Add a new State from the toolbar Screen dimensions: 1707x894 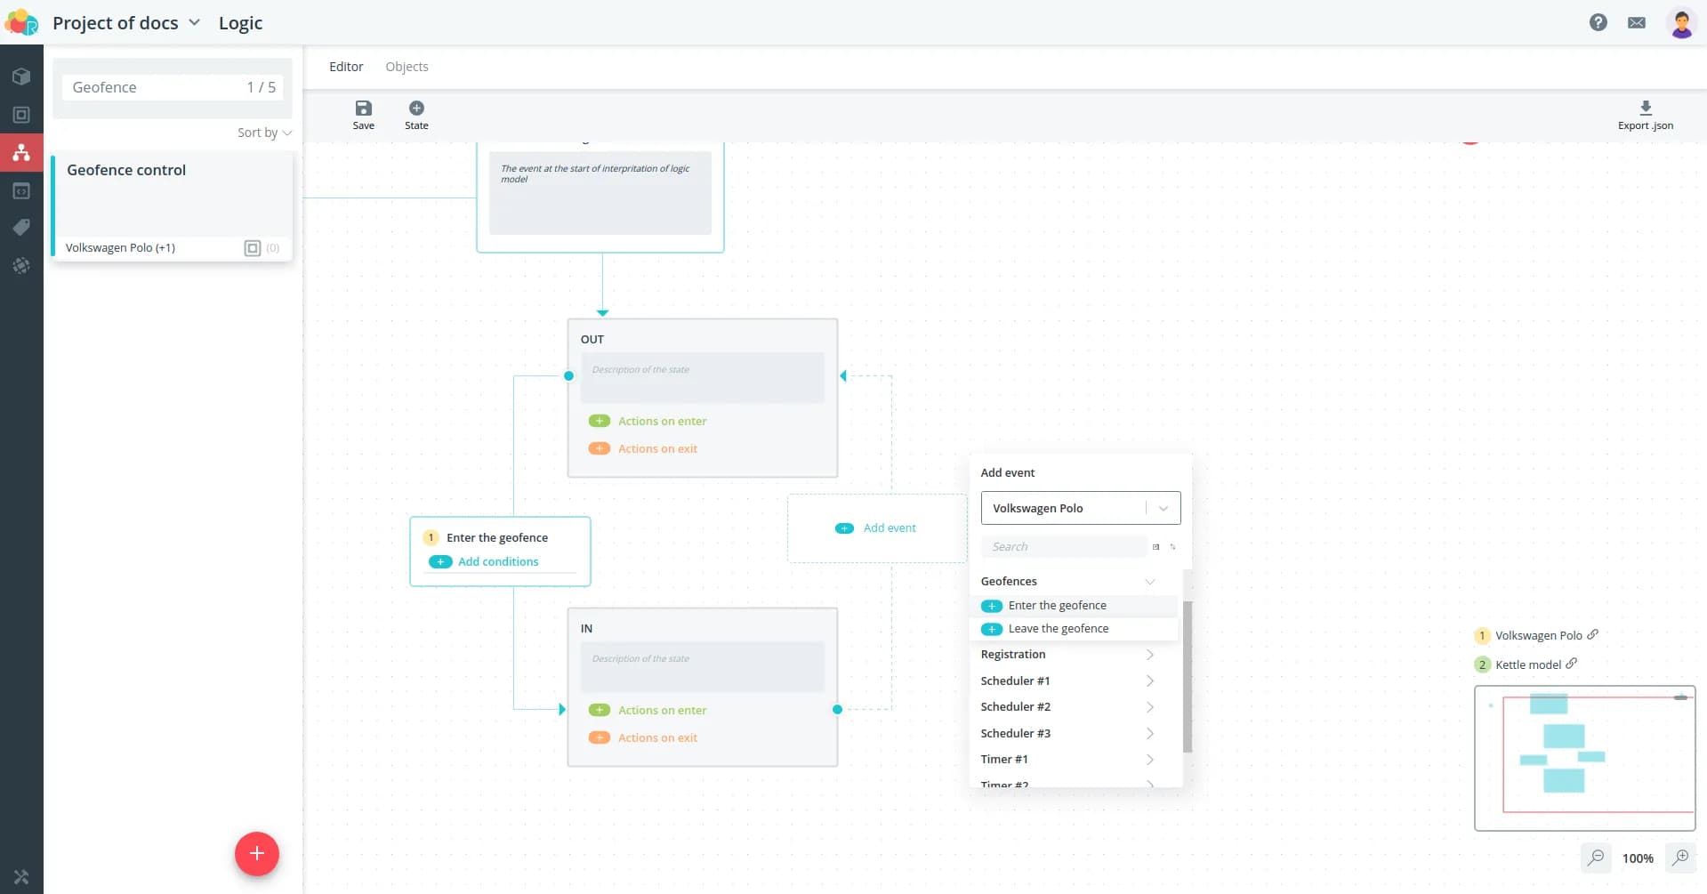[416, 109]
